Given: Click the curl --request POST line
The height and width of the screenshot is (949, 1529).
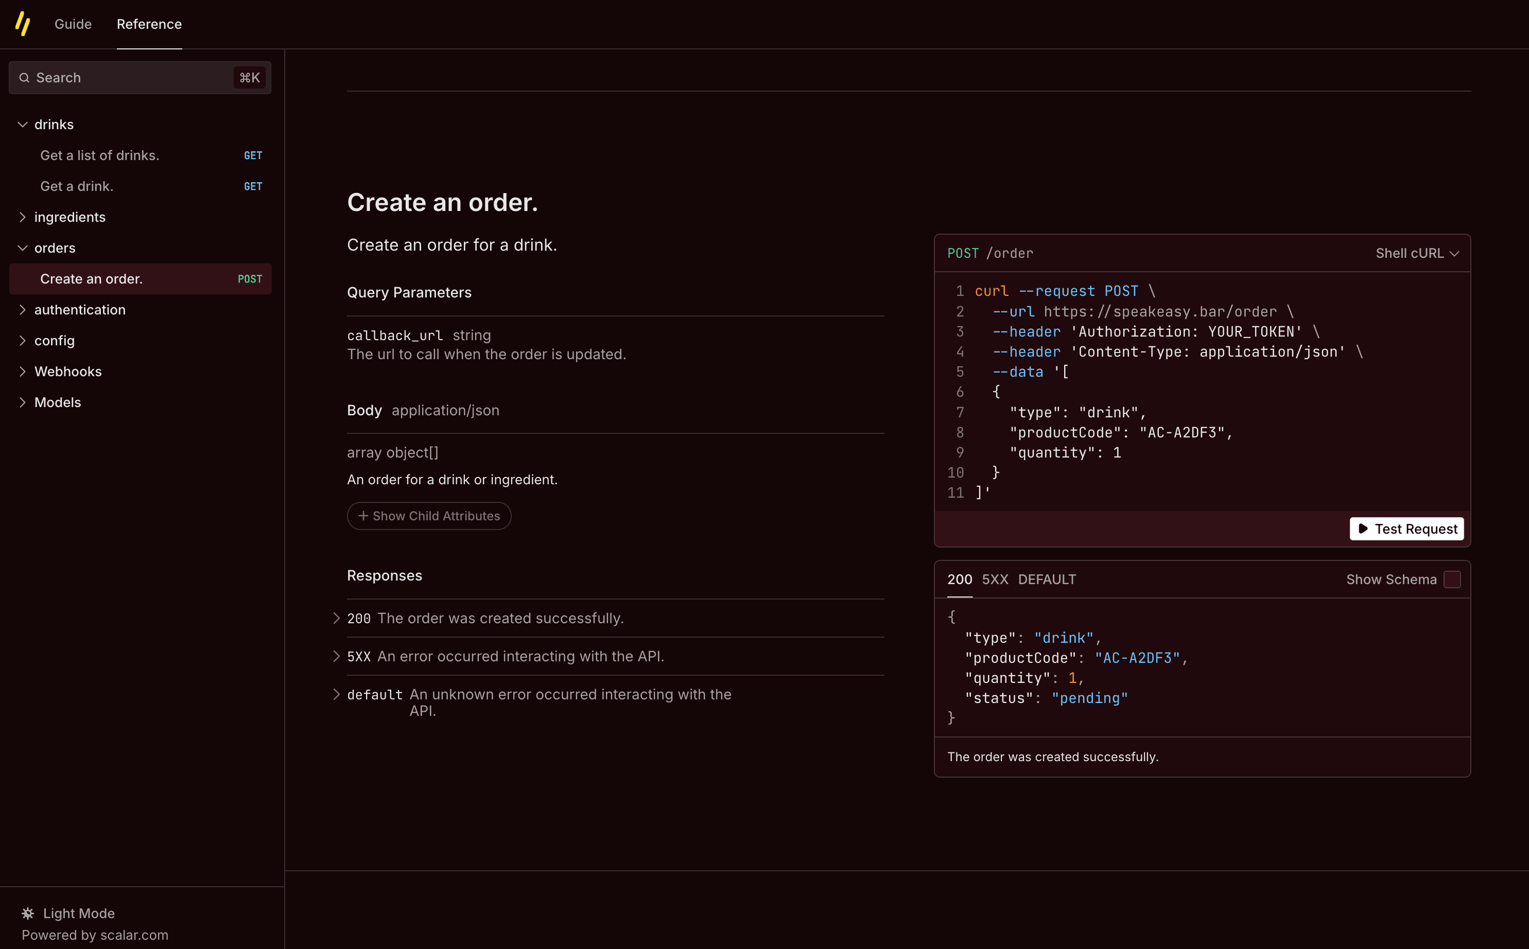Looking at the screenshot, I should coord(1065,291).
